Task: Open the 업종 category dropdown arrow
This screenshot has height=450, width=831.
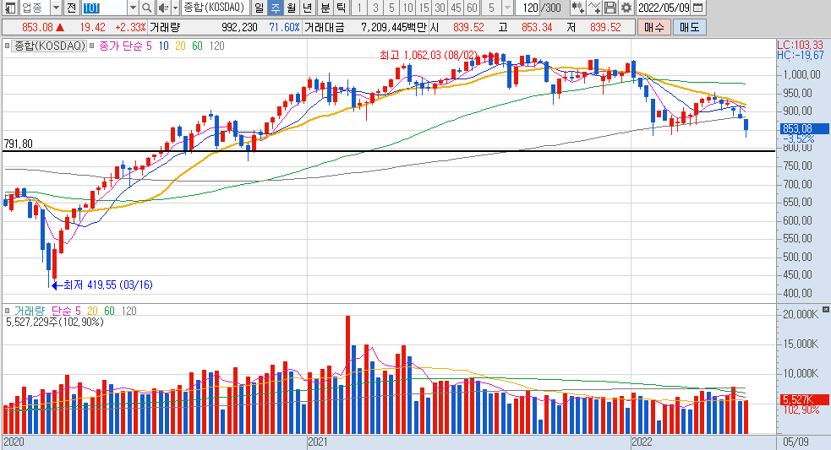Action: 56,8
